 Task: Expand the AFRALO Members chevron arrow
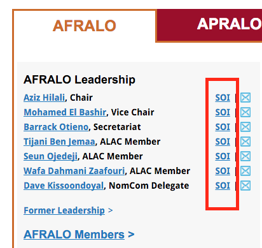click(131, 235)
